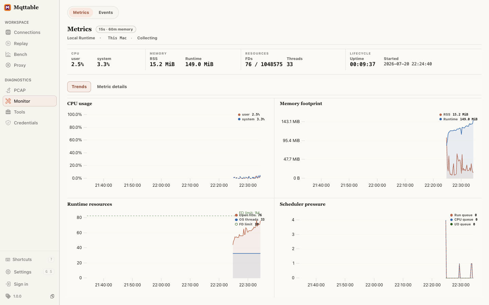Viewport: 489px width, 305px height.
Task: Select the Proxy icon
Action: (8, 65)
